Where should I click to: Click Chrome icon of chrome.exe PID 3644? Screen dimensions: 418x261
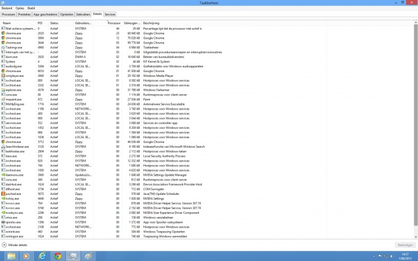(x=3, y=42)
